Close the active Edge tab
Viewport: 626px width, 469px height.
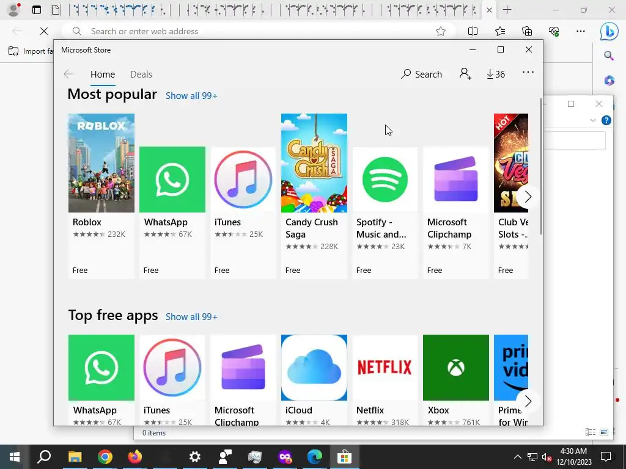[489, 10]
